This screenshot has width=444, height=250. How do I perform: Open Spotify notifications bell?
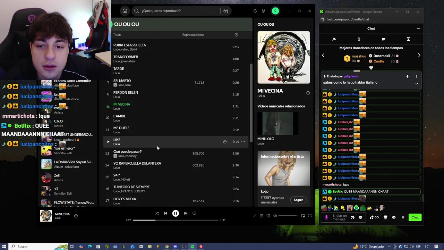click(x=255, y=11)
